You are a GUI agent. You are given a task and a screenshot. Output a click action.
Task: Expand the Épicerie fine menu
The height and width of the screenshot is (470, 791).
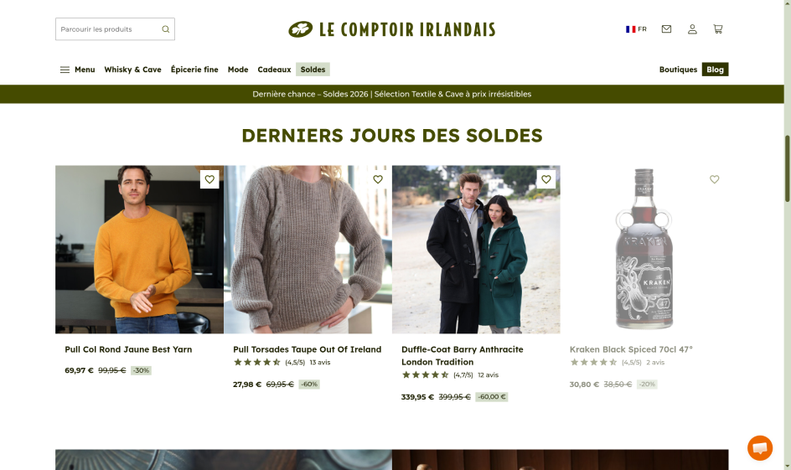point(194,70)
